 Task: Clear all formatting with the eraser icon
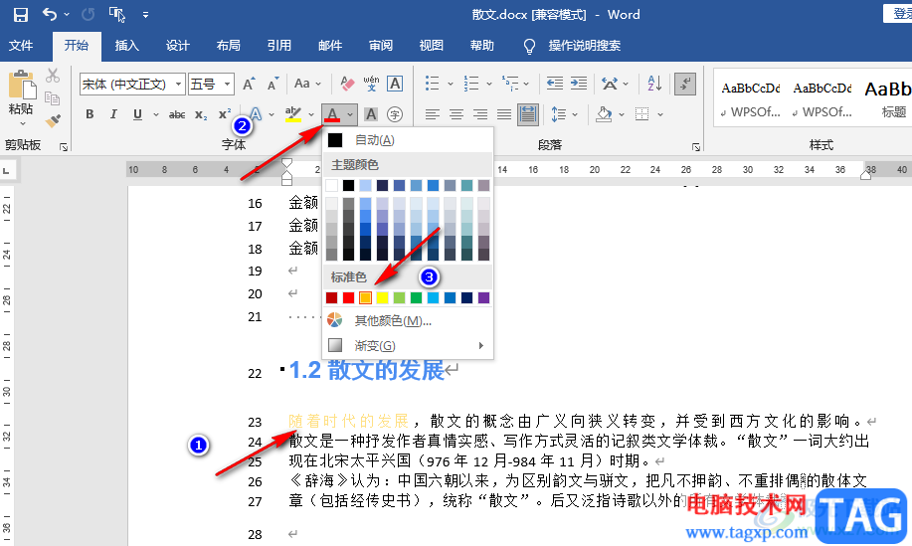click(347, 85)
